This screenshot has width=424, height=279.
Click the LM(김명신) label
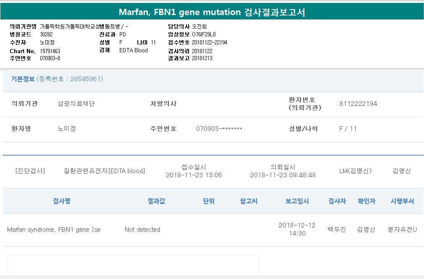(355, 171)
